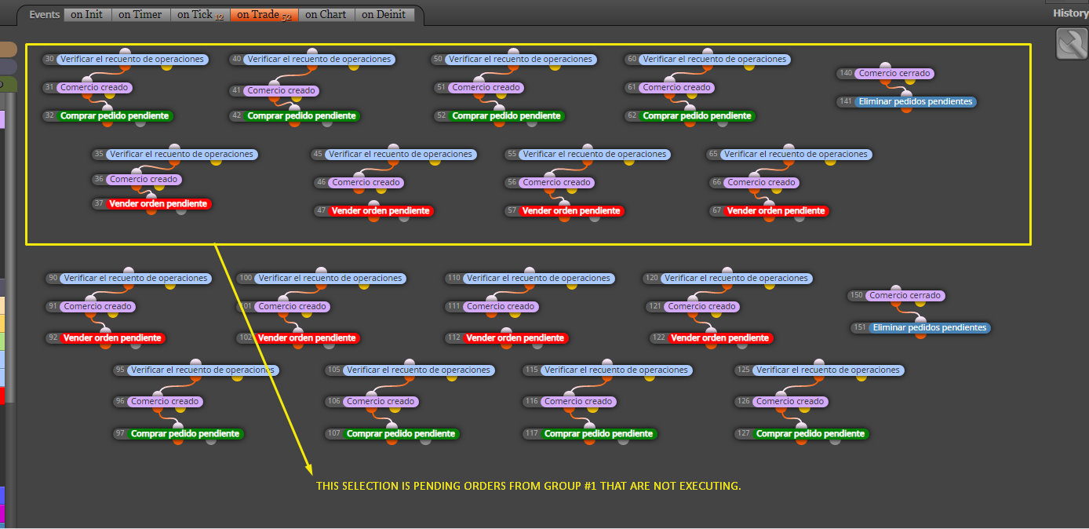Select block 40 Verificar el recuento de operaciones

click(x=312, y=60)
